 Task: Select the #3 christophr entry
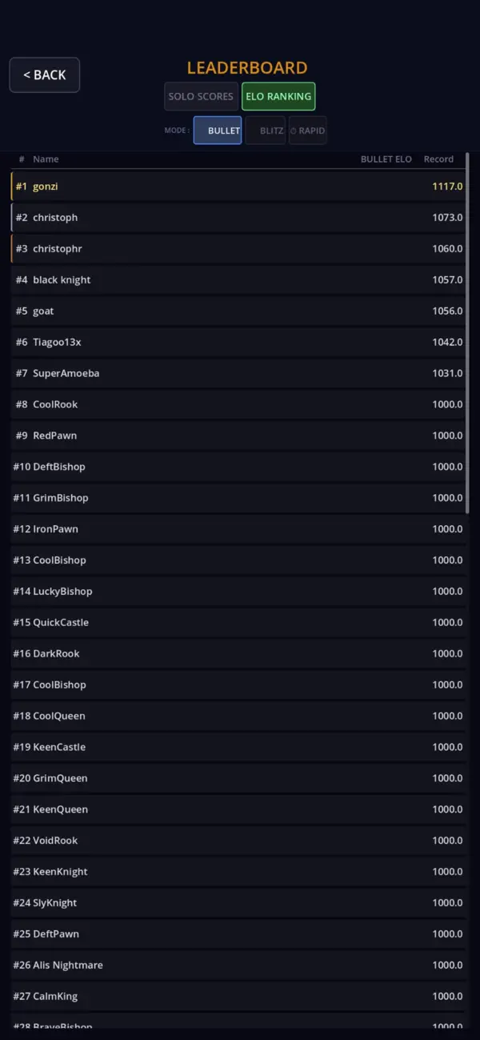(x=238, y=248)
